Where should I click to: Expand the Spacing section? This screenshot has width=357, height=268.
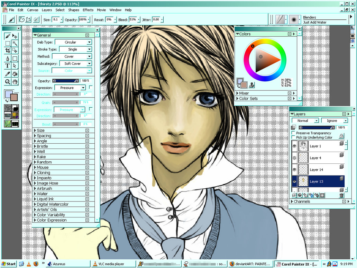point(35,136)
